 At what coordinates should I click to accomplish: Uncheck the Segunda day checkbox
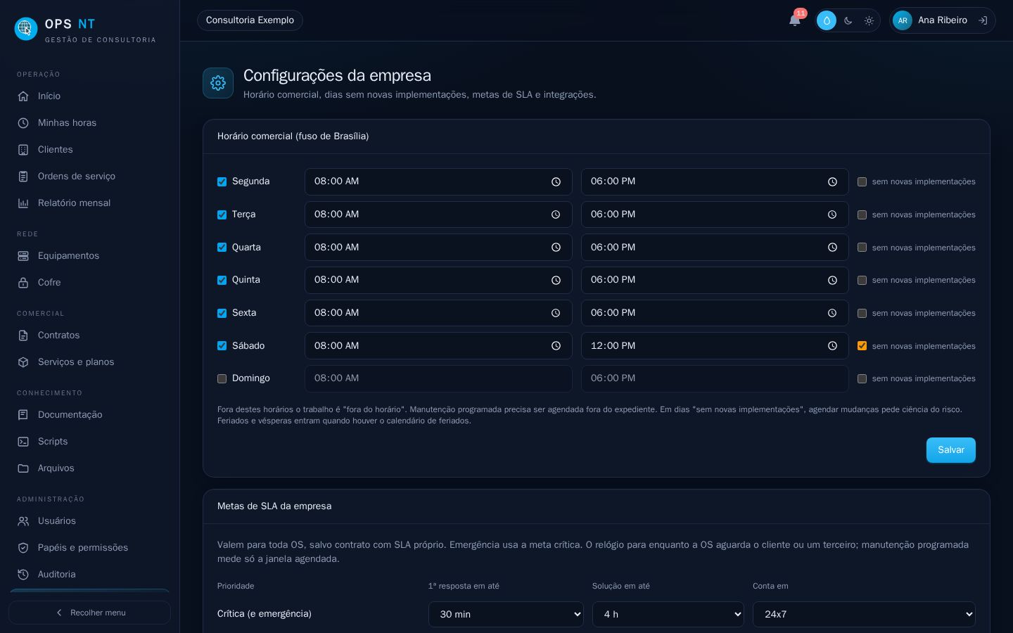click(222, 181)
